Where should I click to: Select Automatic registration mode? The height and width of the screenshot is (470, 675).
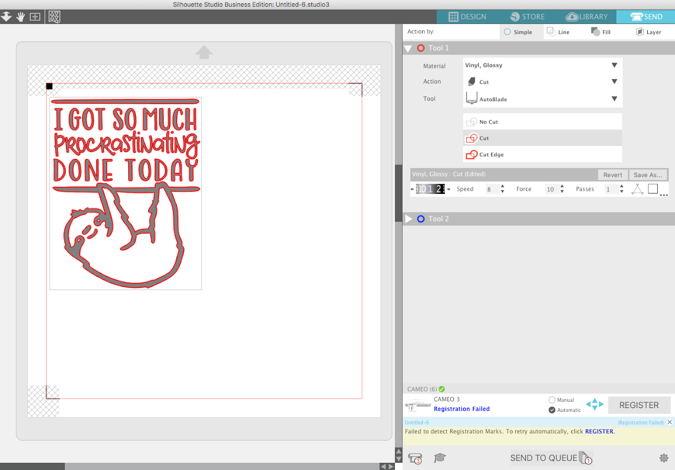[x=564, y=410]
